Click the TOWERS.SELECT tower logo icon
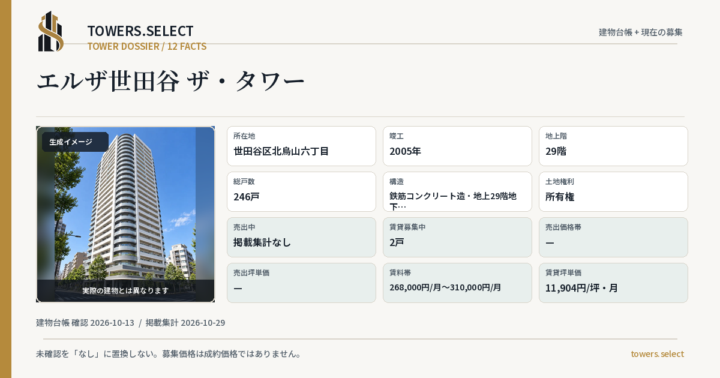Screen dimensions: 720x378 tap(51, 31)
